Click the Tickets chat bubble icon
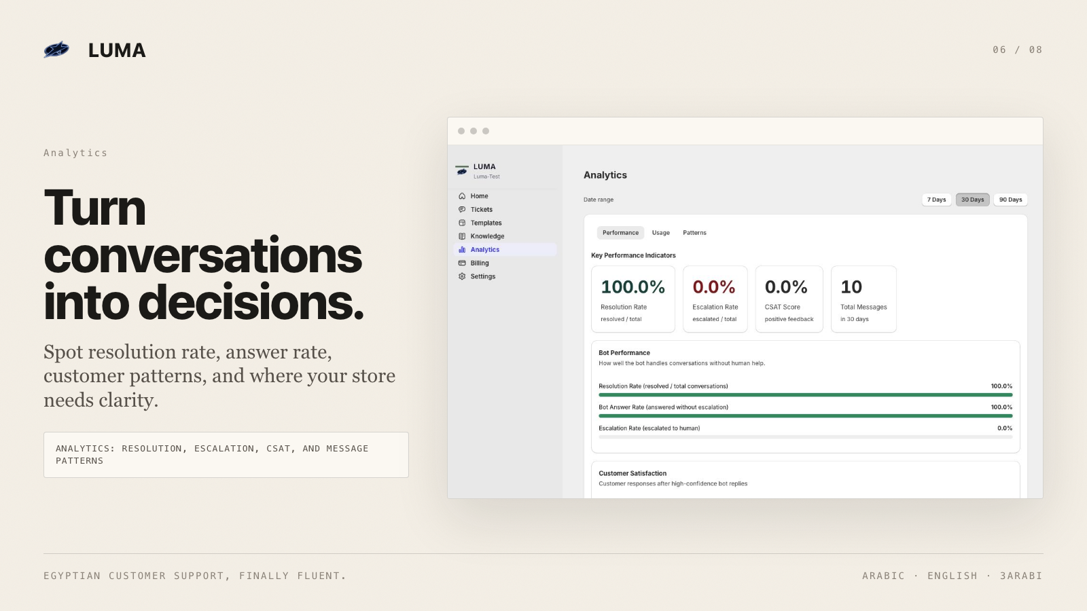Image resolution: width=1087 pixels, height=611 pixels. coord(462,210)
